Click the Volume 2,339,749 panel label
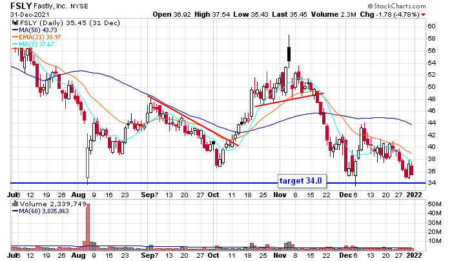Screen dimensions: 452x261 (x=53, y=204)
